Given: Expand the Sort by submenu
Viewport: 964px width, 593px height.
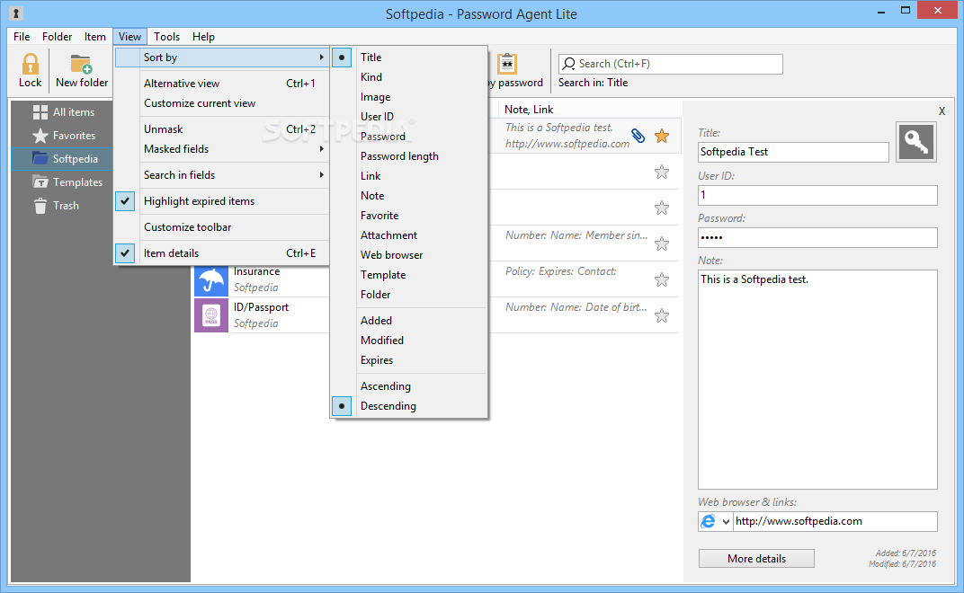Looking at the screenshot, I should point(222,58).
